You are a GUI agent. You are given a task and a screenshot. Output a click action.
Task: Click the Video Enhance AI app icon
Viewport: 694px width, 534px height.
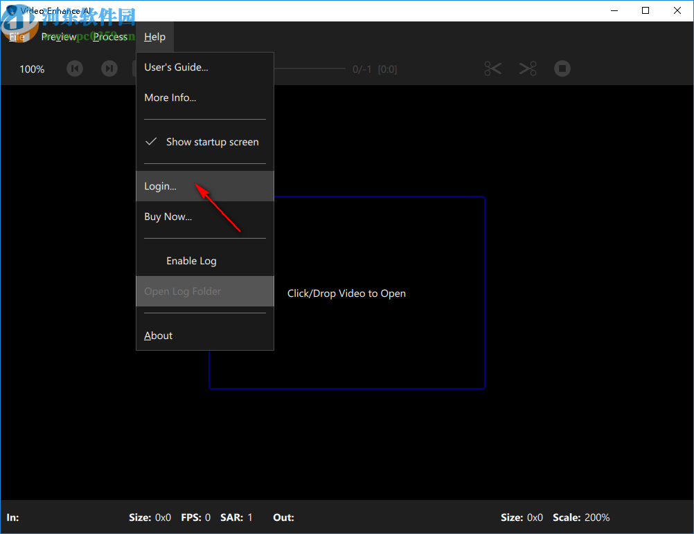coord(10,10)
